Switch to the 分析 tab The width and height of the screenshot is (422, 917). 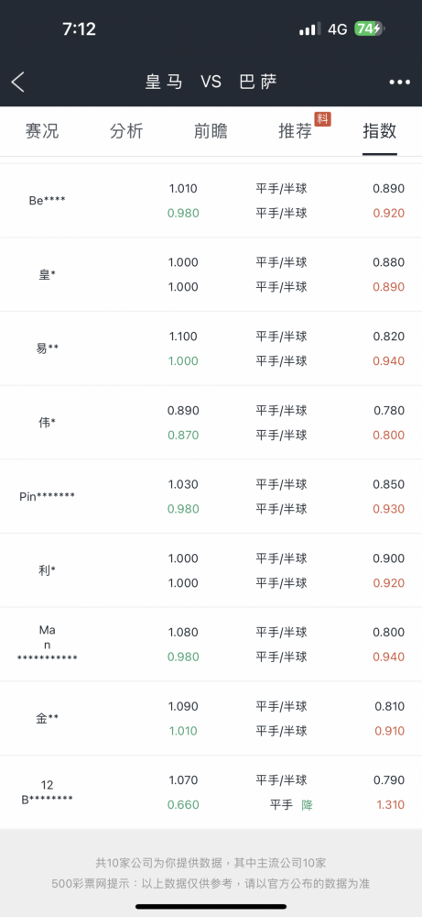(x=126, y=131)
